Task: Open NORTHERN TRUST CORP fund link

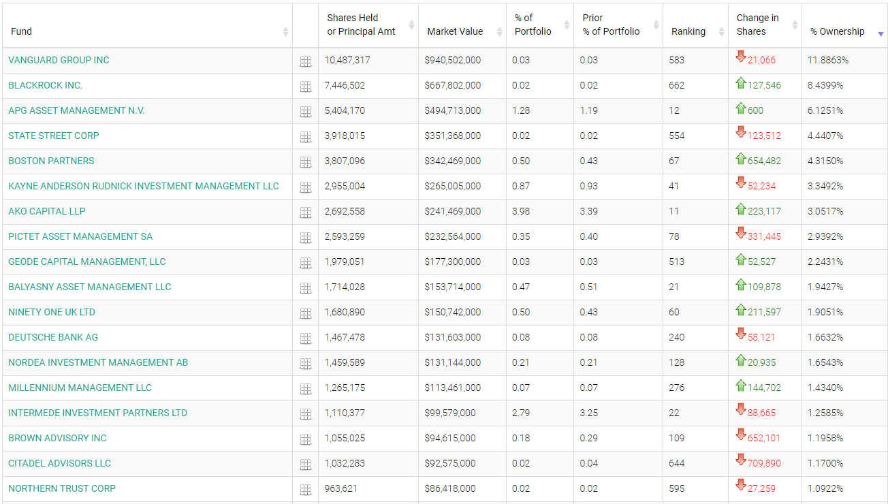Action: pos(62,488)
